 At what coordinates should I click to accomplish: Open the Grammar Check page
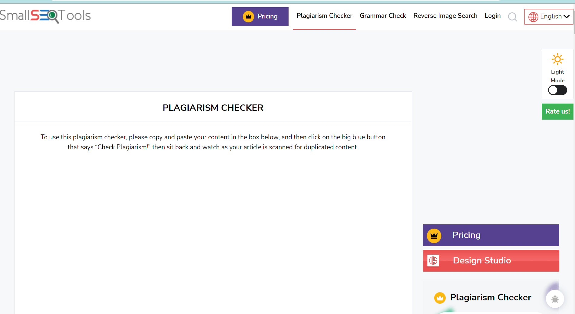(383, 16)
